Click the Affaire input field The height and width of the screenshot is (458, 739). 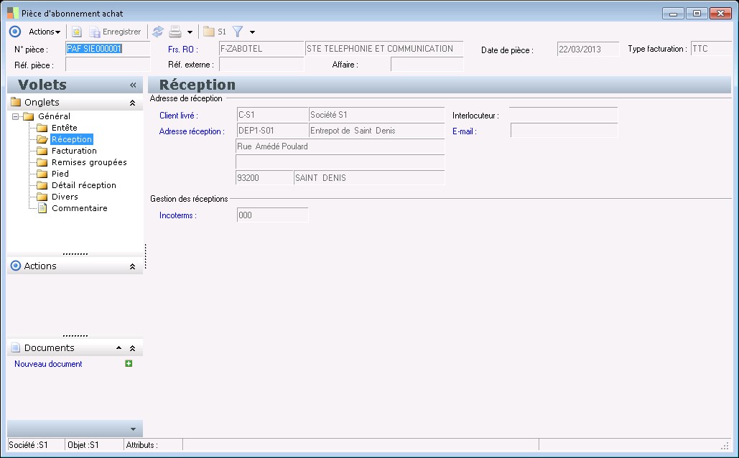coord(427,65)
